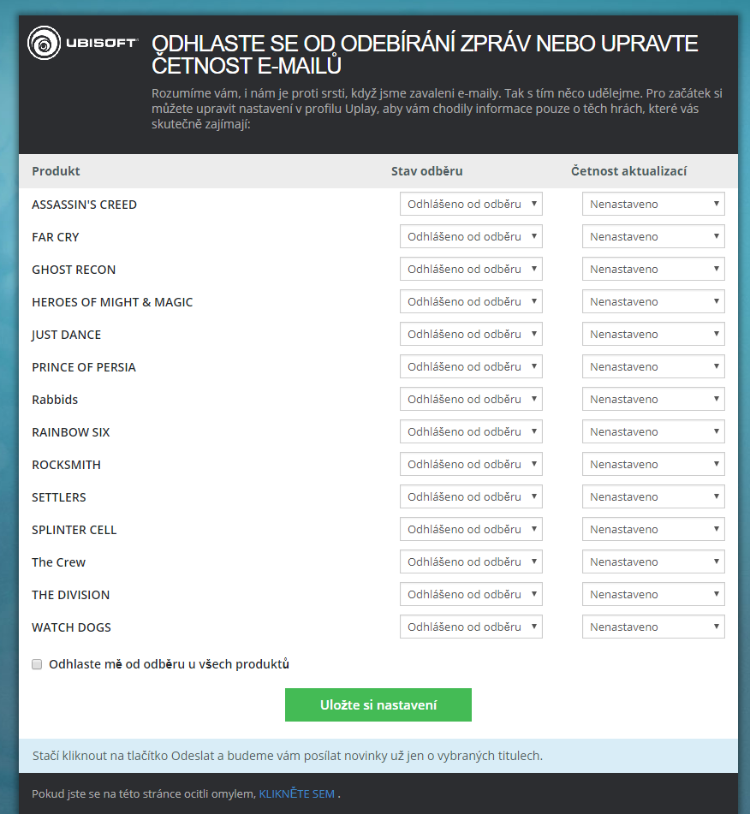Click the 'ROCKSMITH' product name

pyautogui.click(x=66, y=465)
